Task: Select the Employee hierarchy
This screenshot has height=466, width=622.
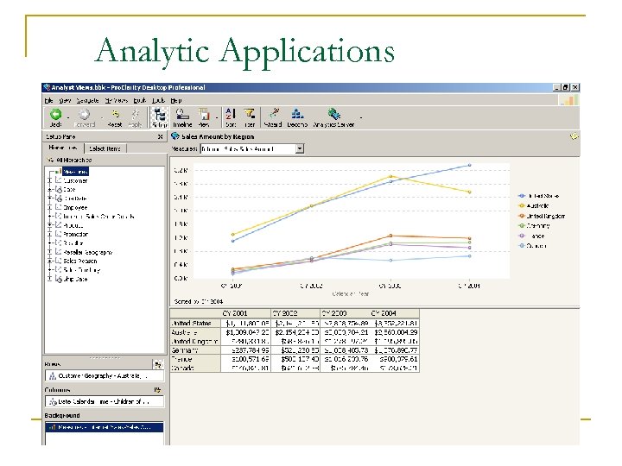Action: coord(75,208)
